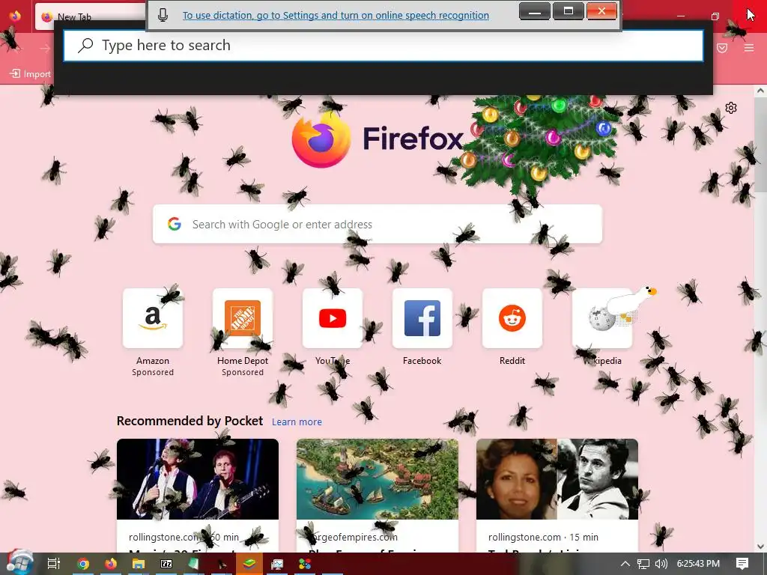
Task: Follow the dictation Settings speech recognition link
Action: [336, 15]
